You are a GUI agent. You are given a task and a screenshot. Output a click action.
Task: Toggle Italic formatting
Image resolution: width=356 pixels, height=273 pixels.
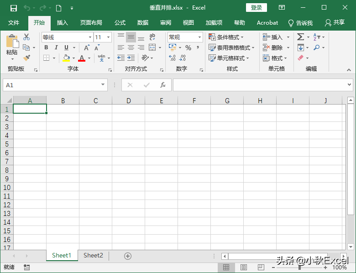click(56, 47)
